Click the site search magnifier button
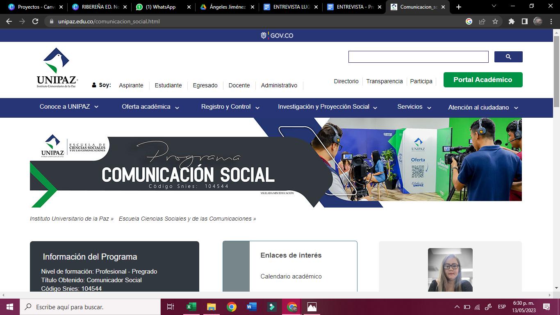This screenshot has height=315, width=560. pos(508,57)
